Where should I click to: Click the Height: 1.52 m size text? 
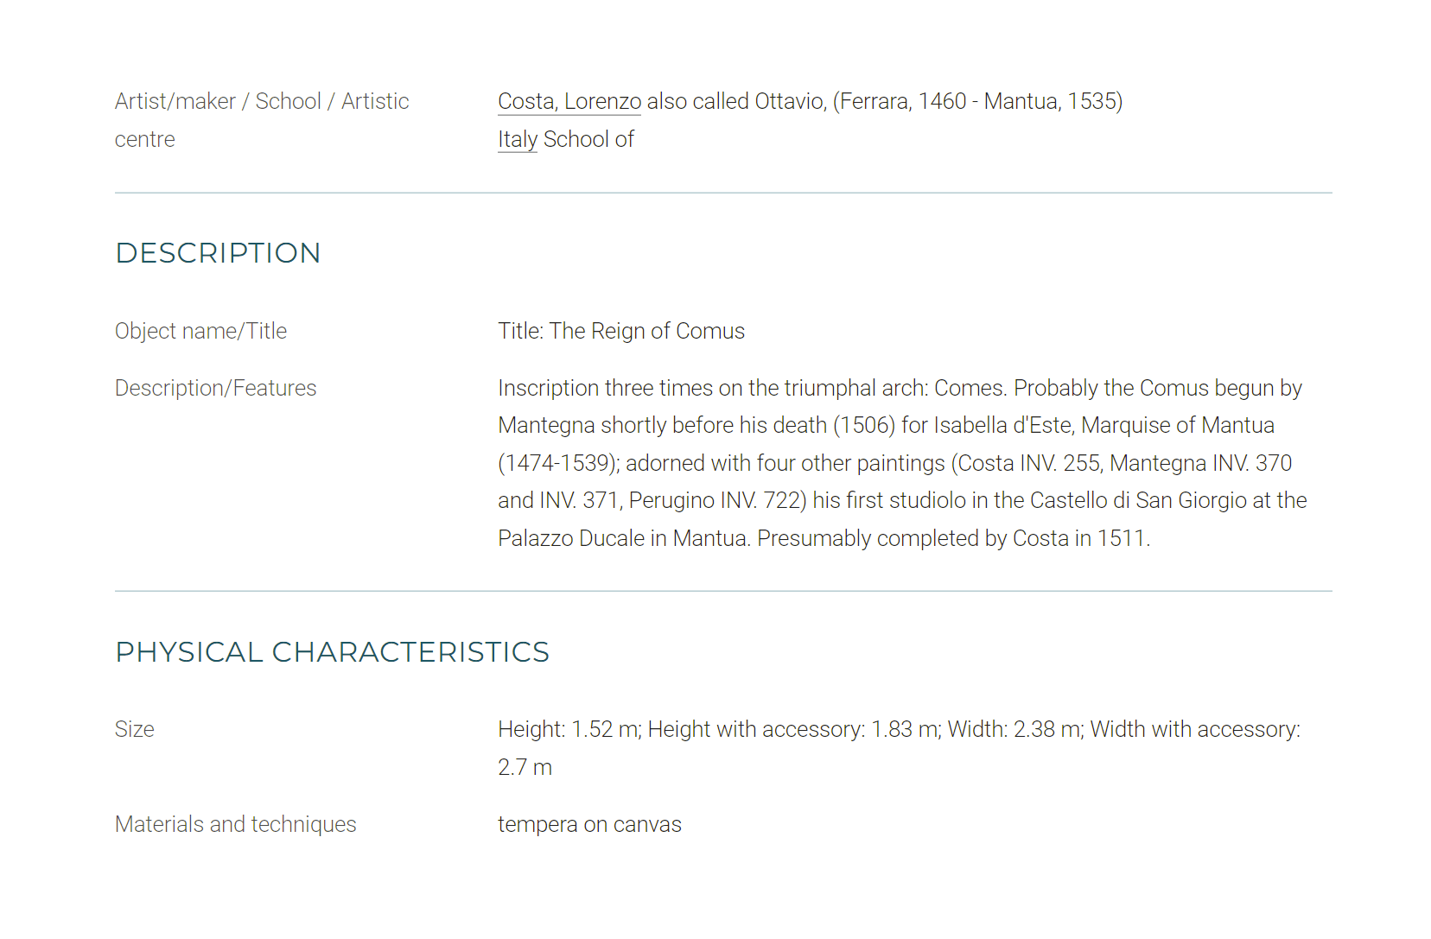pyautogui.click(x=569, y=730)
